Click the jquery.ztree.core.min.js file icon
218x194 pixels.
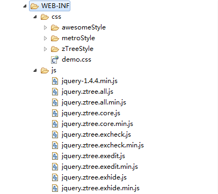[x=55, y=124]
